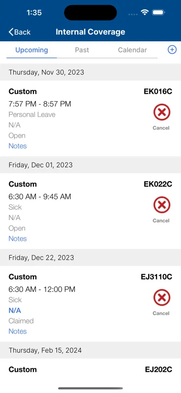The height and width of the screenshot is (393, 181).
Task: Cancel the EJ3110C coverage request
Action: (162, 303)
